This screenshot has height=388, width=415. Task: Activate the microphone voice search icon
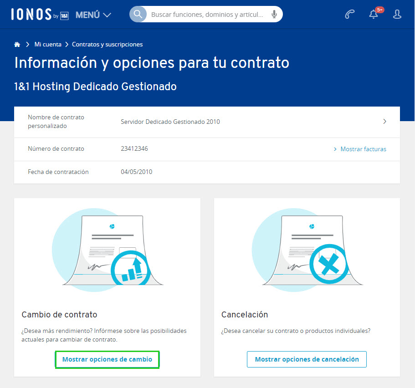tap(274, 14)
